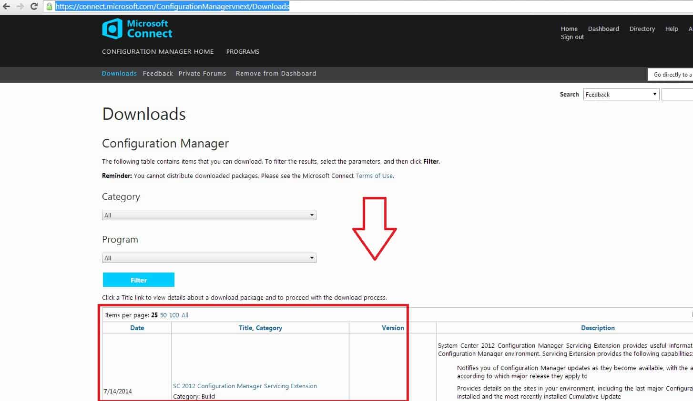
Task: Click the 'Downloads' page heading
Action: click(x=144, y=114)
